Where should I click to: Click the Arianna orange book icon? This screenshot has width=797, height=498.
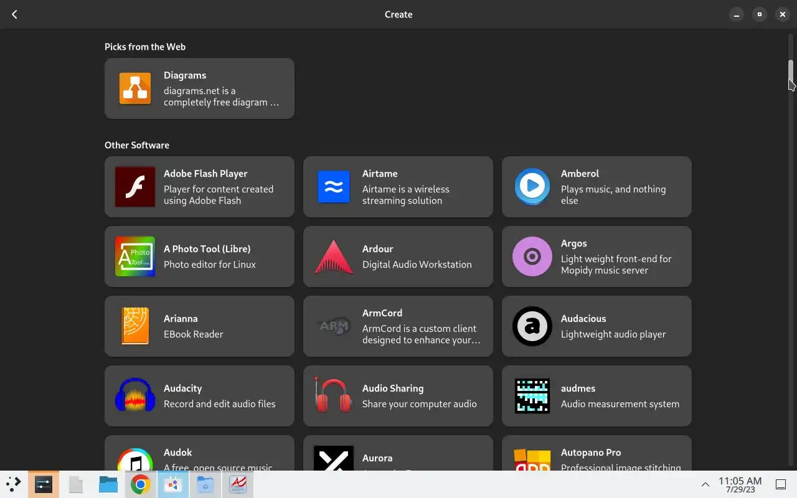[135, 326]
